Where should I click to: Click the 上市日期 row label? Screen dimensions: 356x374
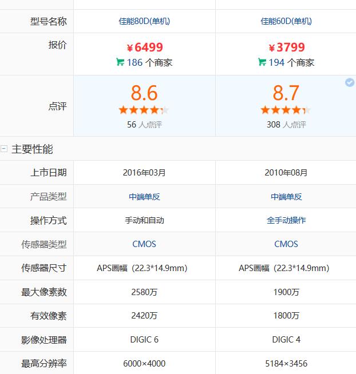[x=48, y=173]
